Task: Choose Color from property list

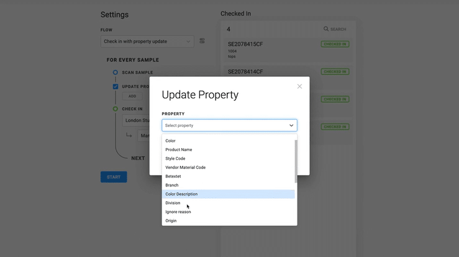Action: tap(229, 141)
